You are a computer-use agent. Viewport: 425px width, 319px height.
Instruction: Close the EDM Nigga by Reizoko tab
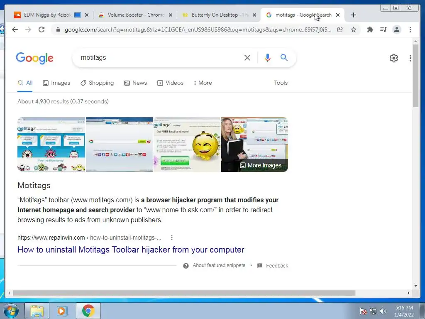87,15
